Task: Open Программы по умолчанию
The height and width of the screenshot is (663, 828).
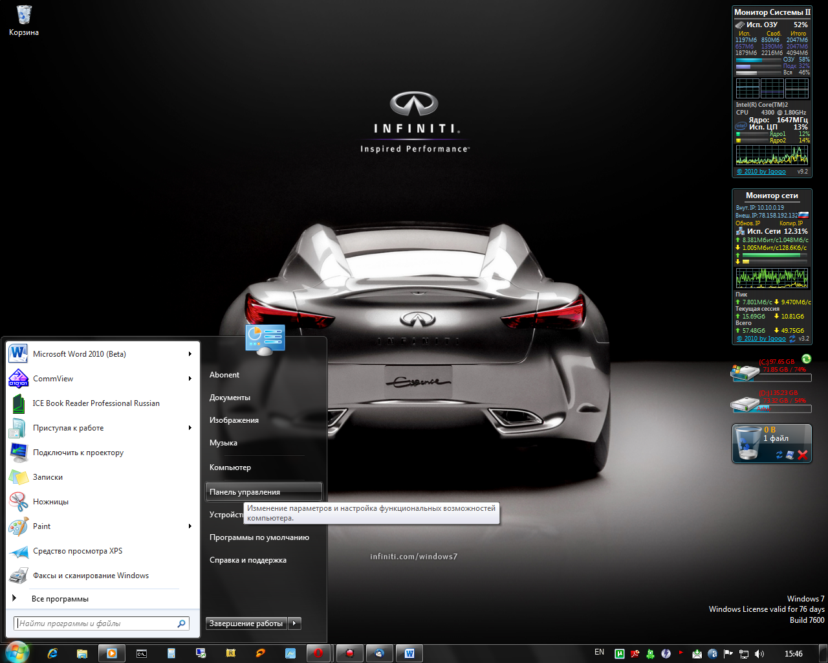Action: [x=263, y=537]
